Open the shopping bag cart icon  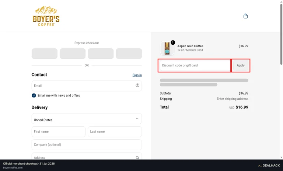[x=245, y=16]
